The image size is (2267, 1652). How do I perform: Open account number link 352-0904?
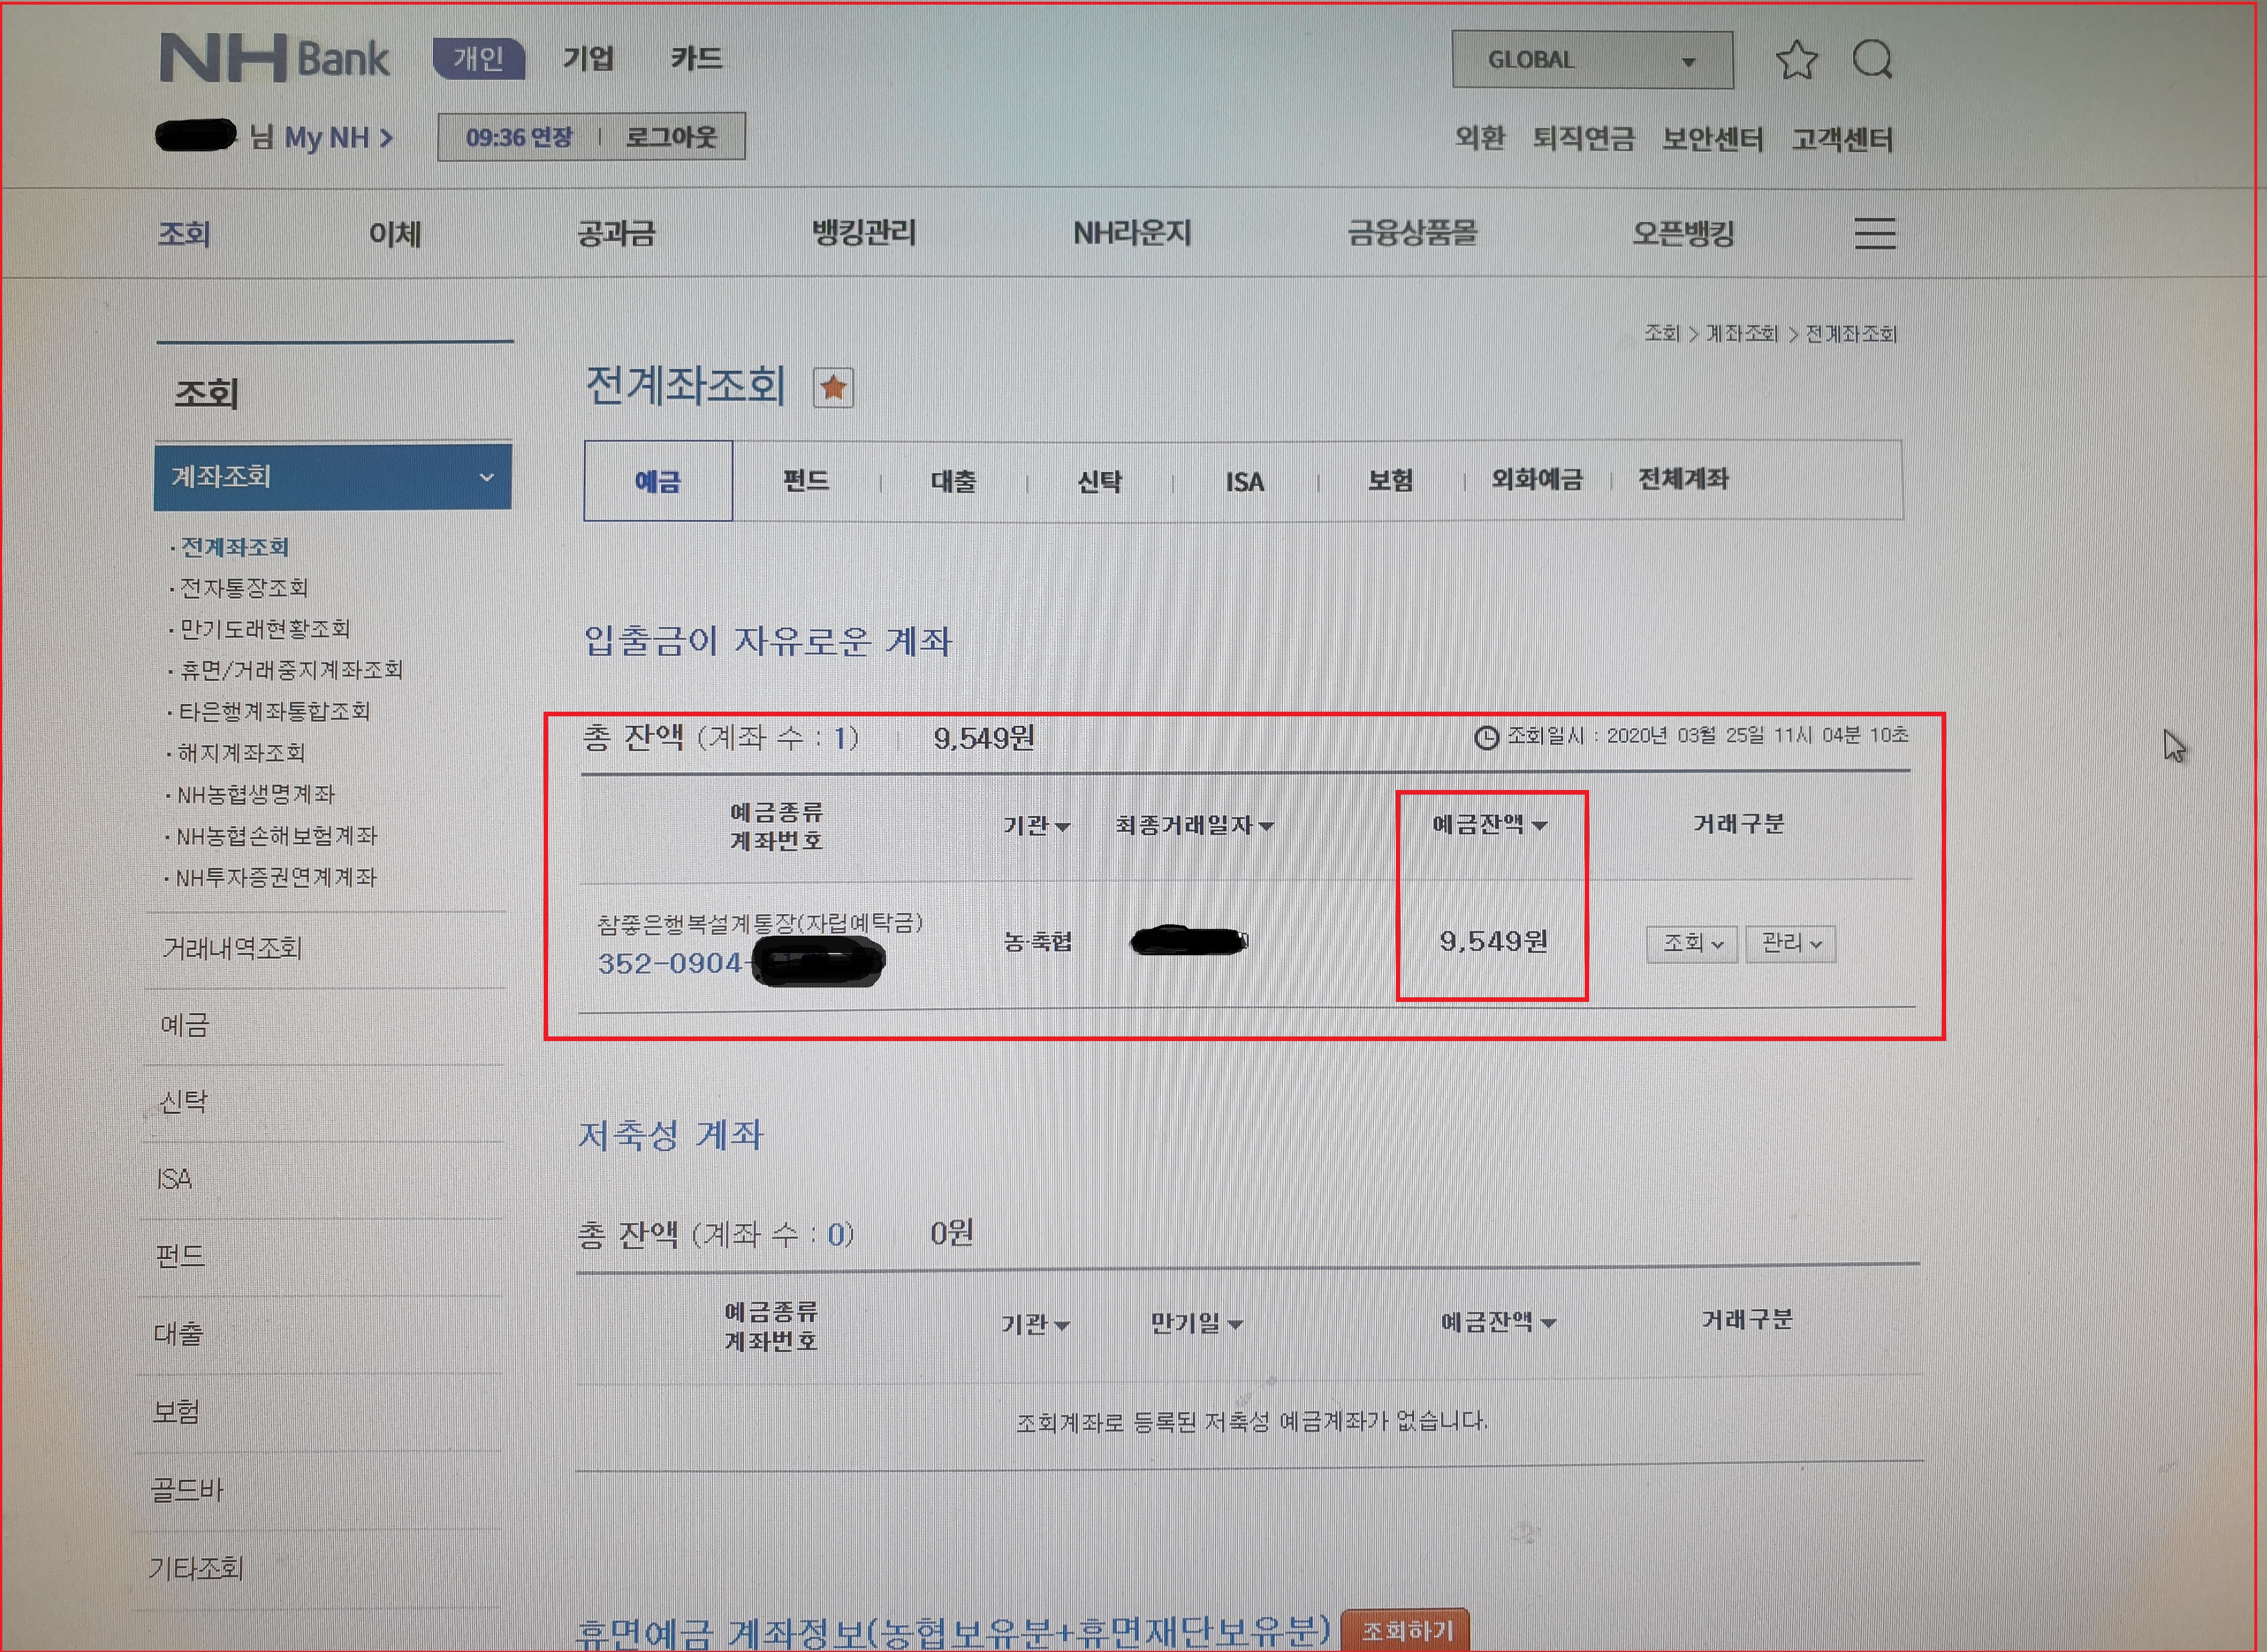tap(669, 963)
